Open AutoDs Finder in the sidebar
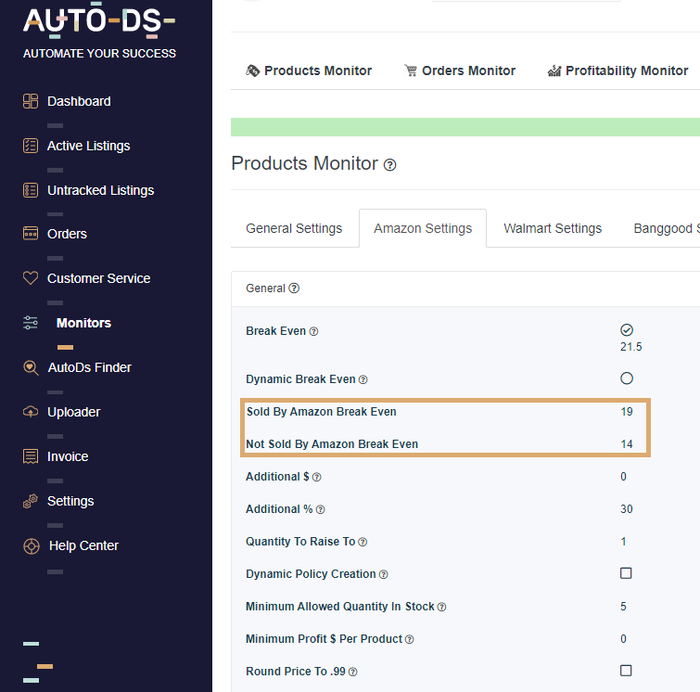 (89, 367)
